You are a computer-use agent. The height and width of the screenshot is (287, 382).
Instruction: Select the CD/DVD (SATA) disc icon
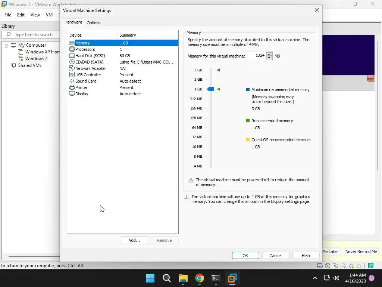72,62
